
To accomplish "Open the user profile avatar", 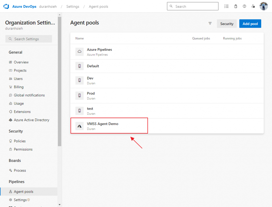I will [263, 6].
